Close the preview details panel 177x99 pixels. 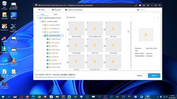pos(158,18)
